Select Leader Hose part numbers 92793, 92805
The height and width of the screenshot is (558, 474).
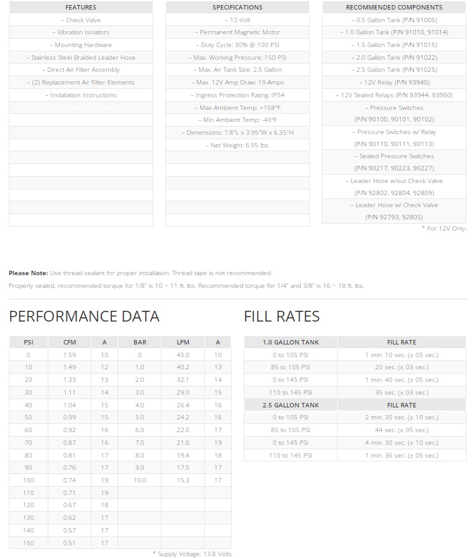coord(394,217)
